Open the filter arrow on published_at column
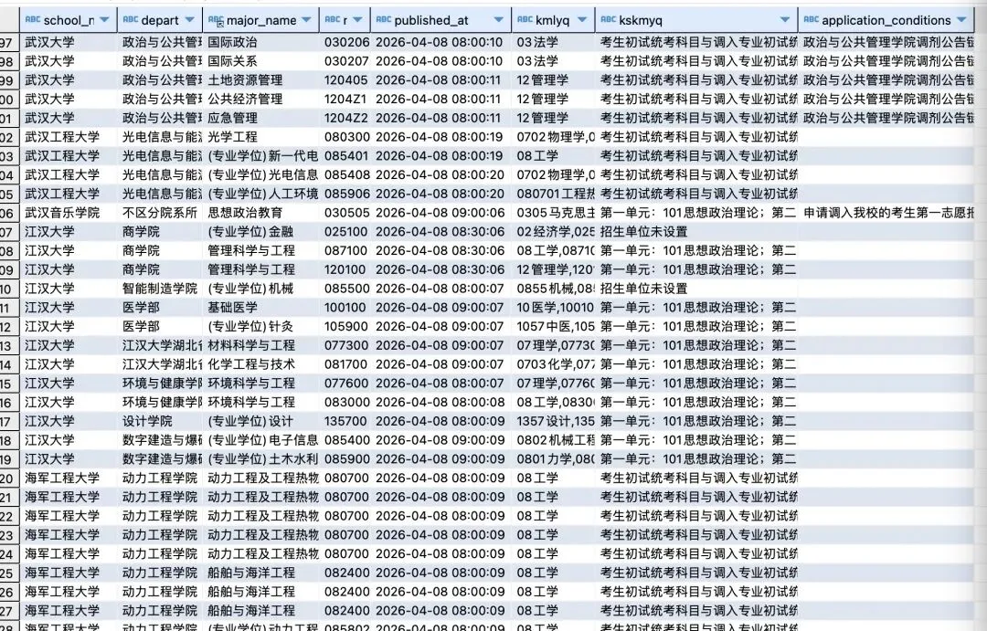This screenshot has width=987, height=631. coord(499,20)
